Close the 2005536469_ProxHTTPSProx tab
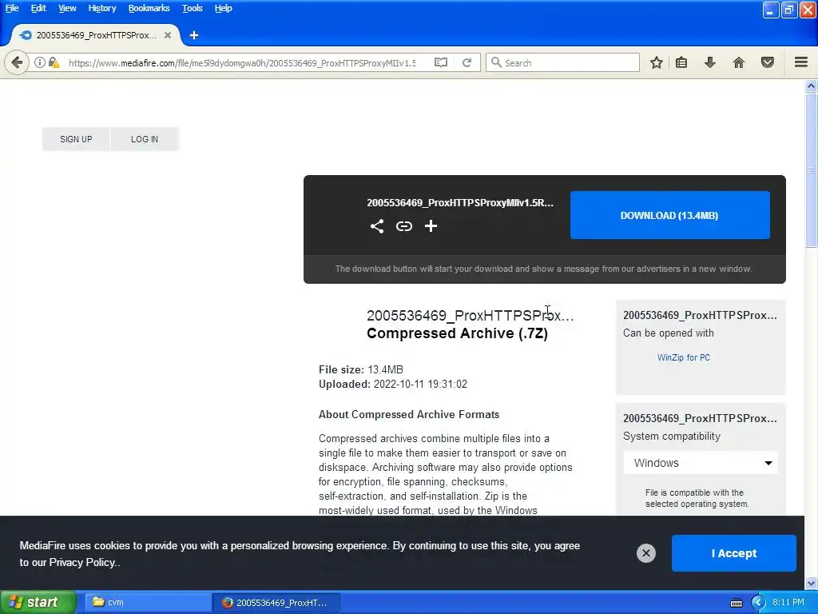818x614 pixels. pos(168,35)
